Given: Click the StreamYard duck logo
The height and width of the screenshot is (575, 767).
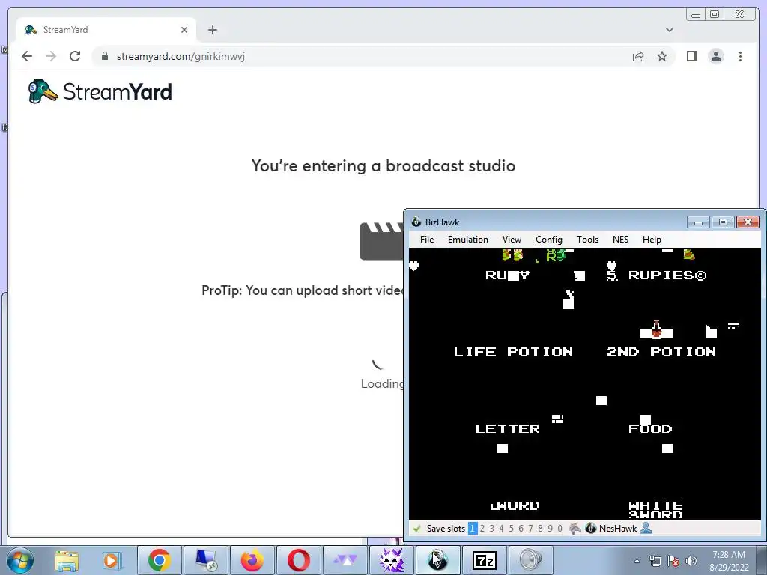Looking at the screenshot, I should (42, 91).
